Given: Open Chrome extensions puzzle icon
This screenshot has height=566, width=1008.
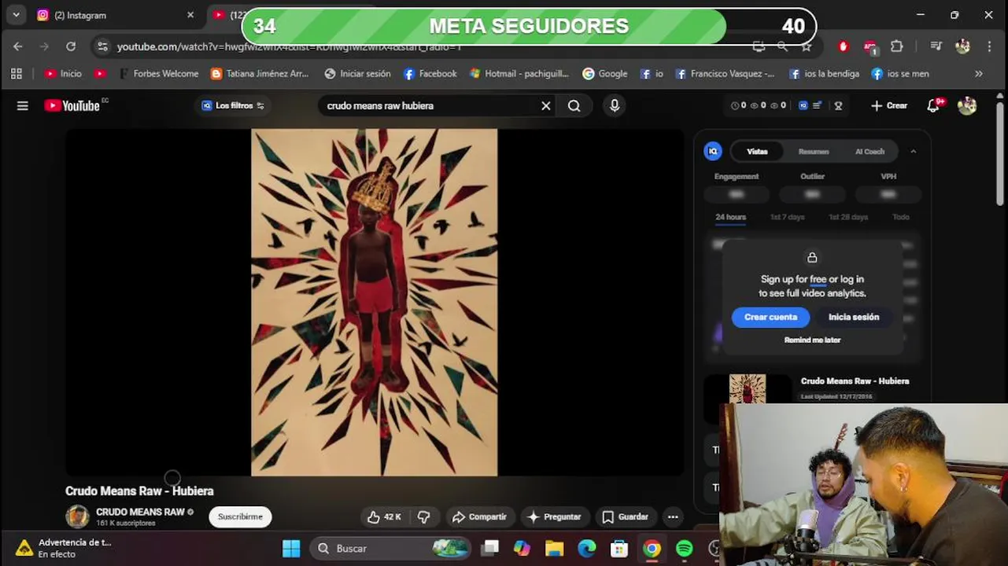Looking at the screenshot, I should coord(897,46).
